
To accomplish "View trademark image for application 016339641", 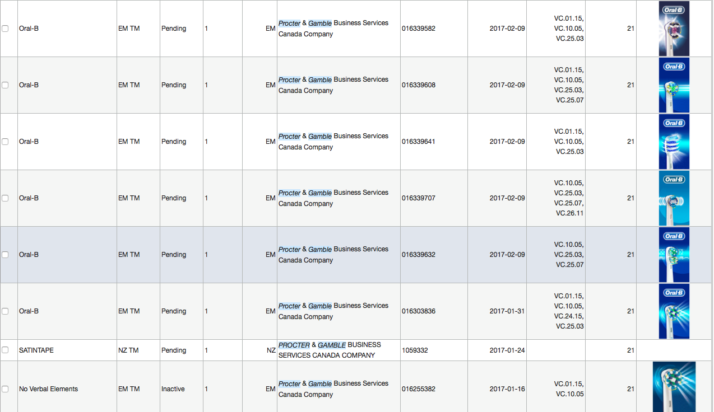I will [x=674, y=142].
